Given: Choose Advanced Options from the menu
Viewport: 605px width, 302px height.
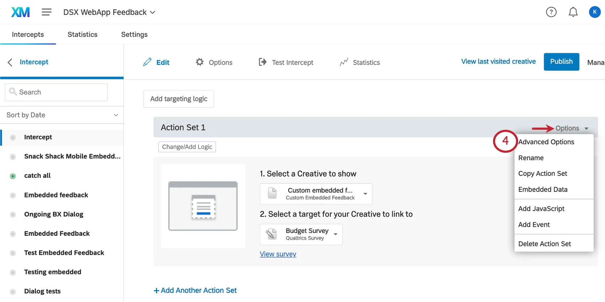Looking at the screenshot, I should coord(546,142).
